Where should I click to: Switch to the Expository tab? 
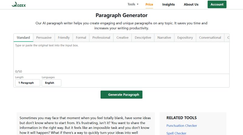tap(185, 38)
